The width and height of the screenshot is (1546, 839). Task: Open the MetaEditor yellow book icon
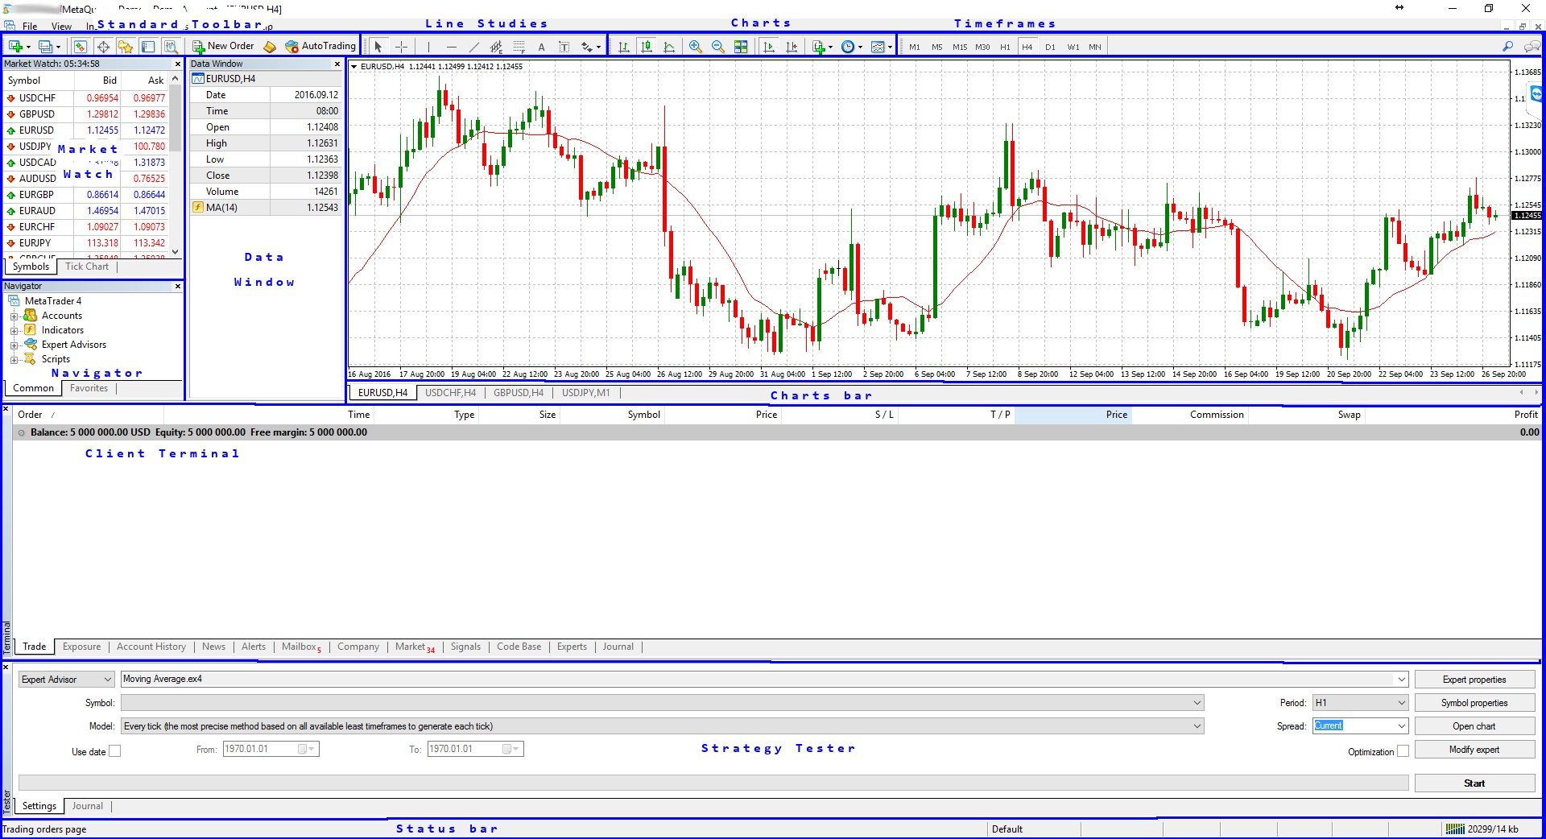pyautogui.click(x=270, y=47)
